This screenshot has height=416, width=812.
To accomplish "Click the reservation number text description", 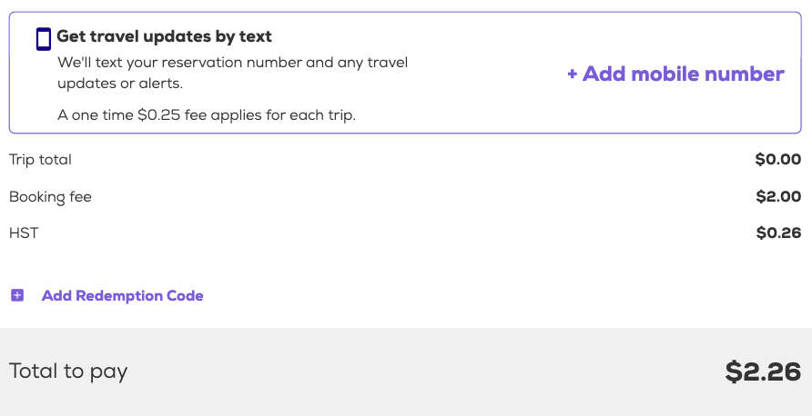I will coord(232,63).
